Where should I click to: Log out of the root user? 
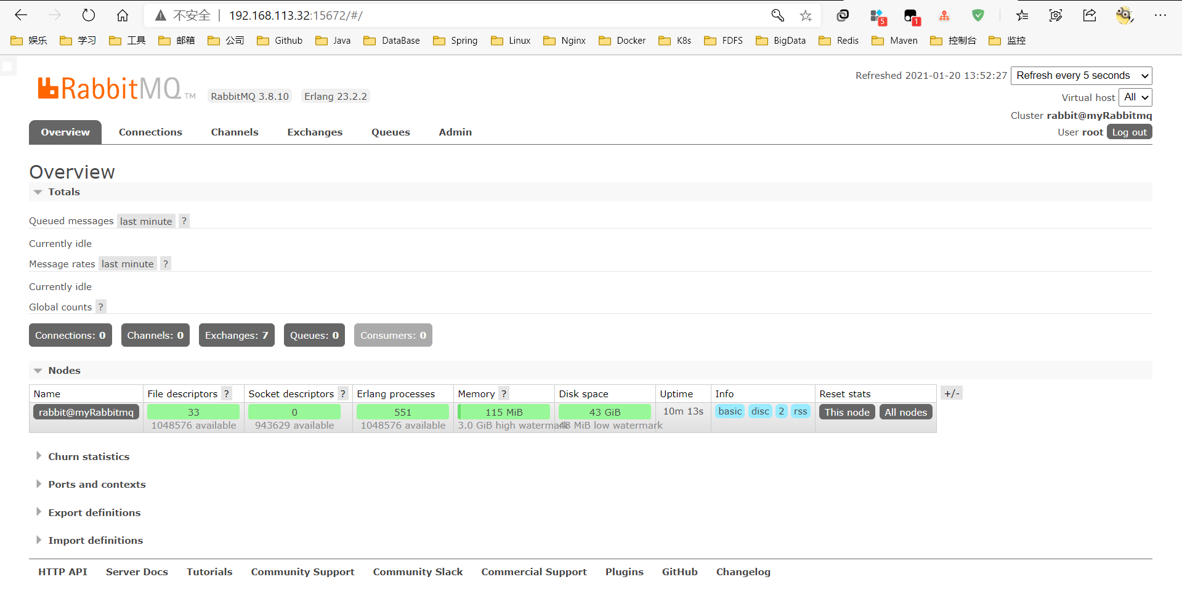1129,132
